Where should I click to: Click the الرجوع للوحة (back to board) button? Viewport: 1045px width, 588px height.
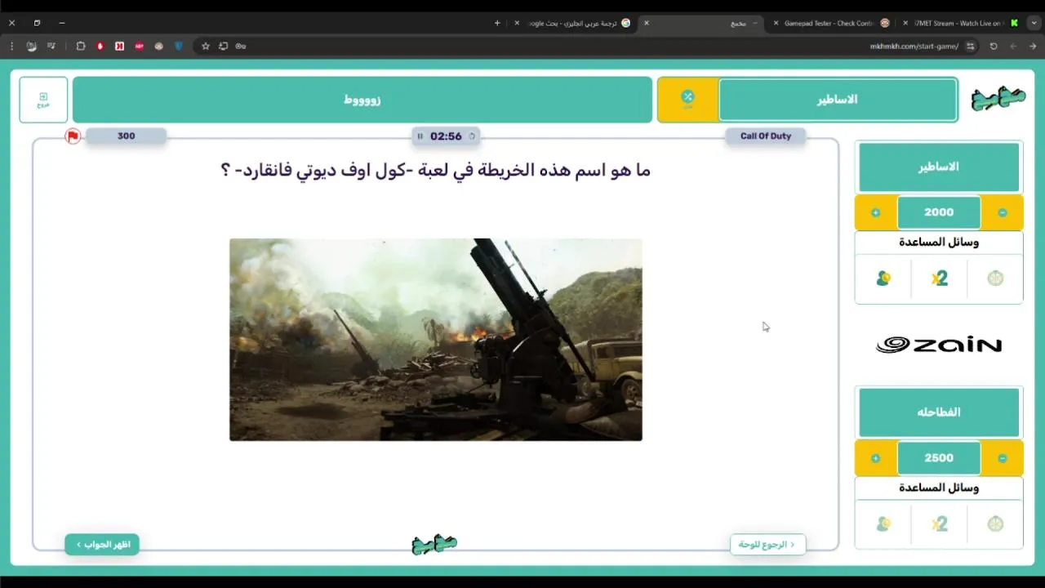click(767, 545)
